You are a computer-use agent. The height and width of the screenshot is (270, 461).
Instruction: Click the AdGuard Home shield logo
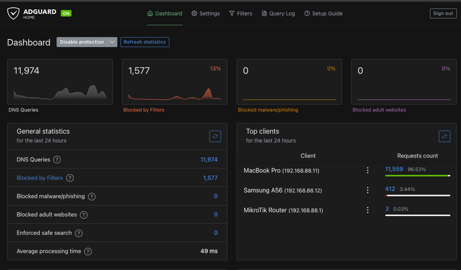pyautogui.click(x=14, y=13)
